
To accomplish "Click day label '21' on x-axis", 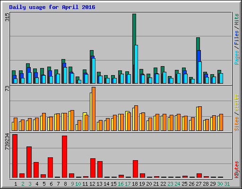I will point(156,184).
